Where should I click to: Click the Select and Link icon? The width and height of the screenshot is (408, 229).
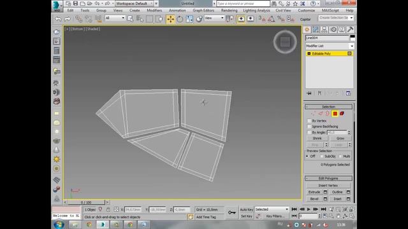pos(78,18)
